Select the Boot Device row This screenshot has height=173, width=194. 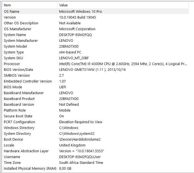[x=13, y=140]
